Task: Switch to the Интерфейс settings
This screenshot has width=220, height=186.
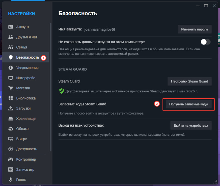Action: [25, 78]
